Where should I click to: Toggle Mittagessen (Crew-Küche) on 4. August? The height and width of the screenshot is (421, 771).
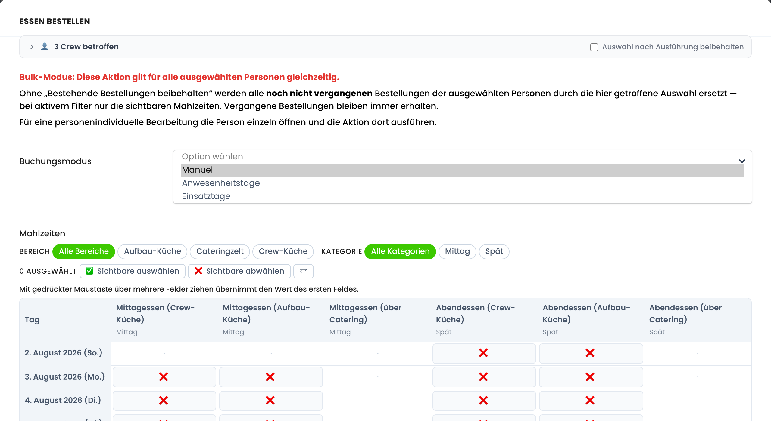point(164,401)
